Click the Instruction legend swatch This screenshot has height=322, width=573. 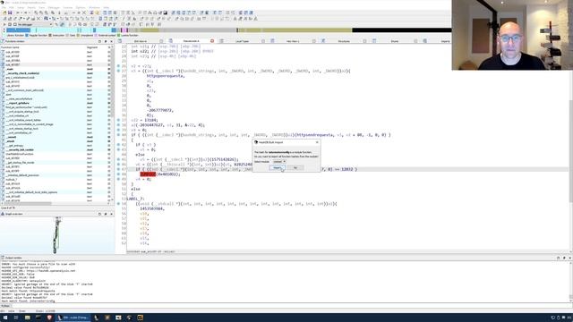coord(50,36)
